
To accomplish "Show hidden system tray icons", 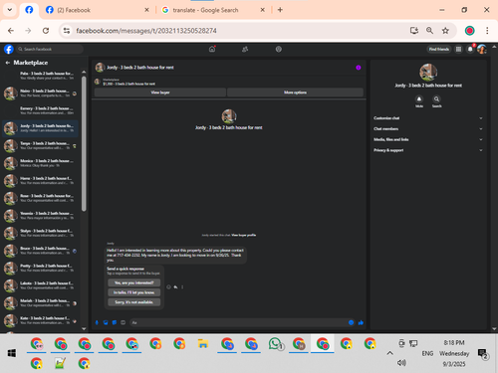I will [389, 353].
